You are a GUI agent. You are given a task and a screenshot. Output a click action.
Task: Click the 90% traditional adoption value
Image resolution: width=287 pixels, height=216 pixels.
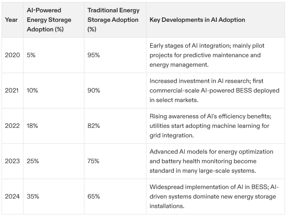click(x=94, y=91)
